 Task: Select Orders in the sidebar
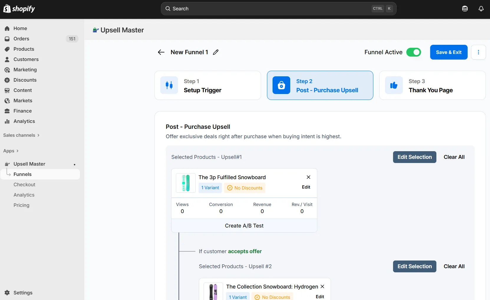[x=21, y=39]
